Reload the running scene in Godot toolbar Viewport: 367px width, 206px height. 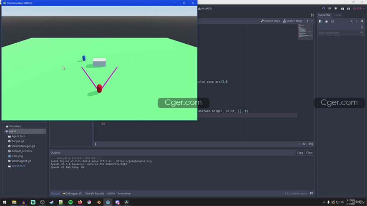pos(324,8)
